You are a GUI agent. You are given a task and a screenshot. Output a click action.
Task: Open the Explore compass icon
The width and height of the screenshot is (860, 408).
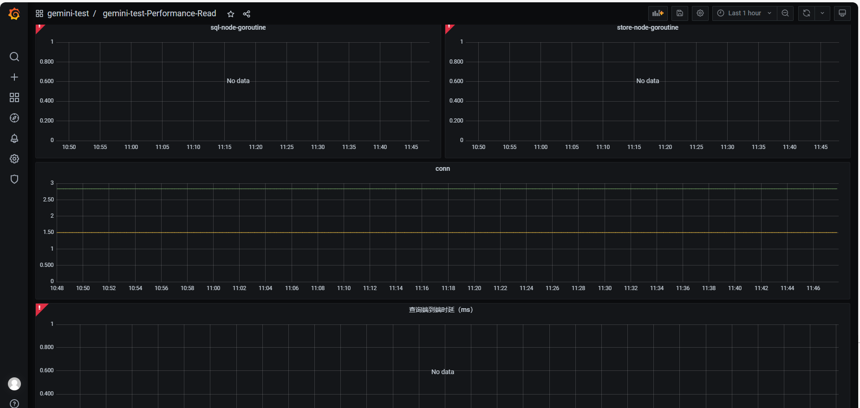click(14, 118)
